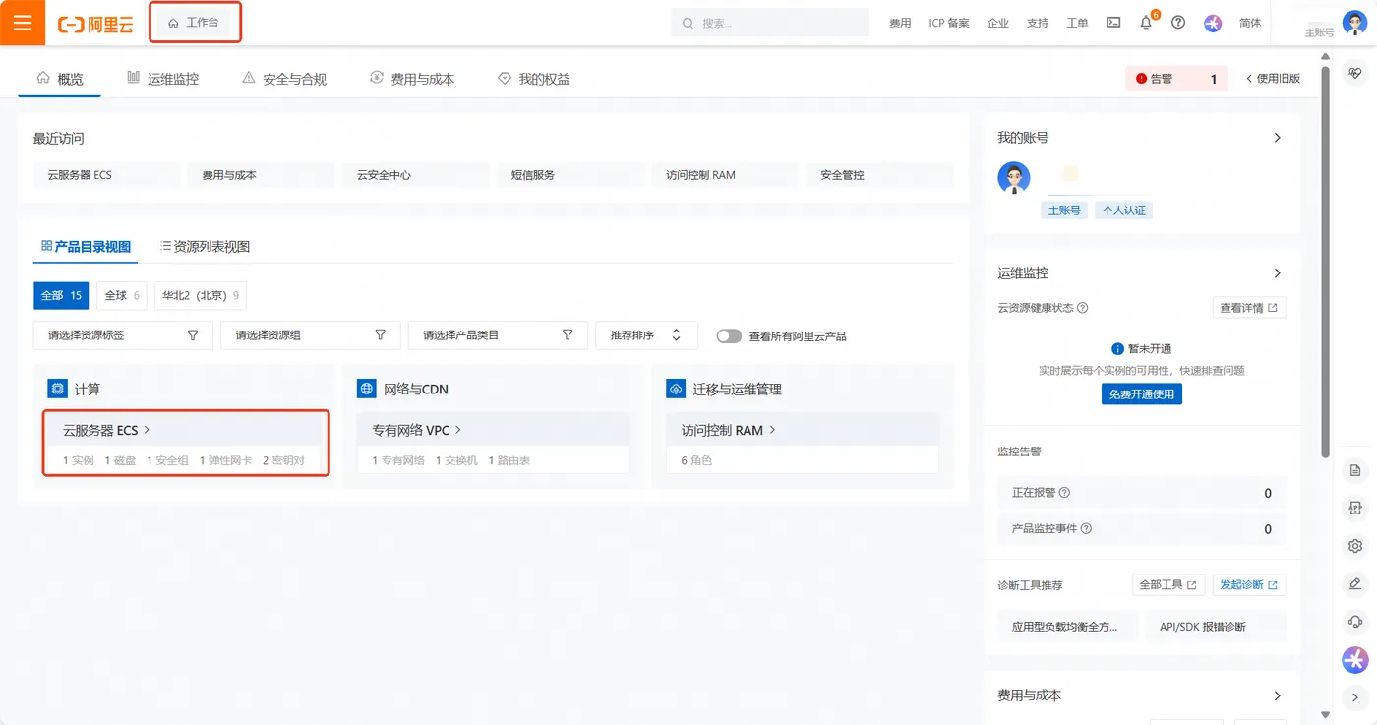This screenshot has height=725, width=1377.
Task: Open the 请选择资源标签 filter dropdown
Action: pos(123,335)
